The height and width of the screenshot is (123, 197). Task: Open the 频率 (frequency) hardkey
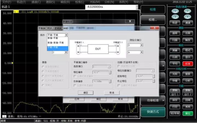click(175, 33)
